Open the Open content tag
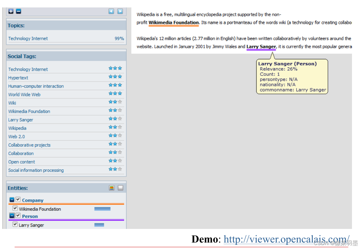The height and width of the screenshot is (249, 363). tap(21, 162)
